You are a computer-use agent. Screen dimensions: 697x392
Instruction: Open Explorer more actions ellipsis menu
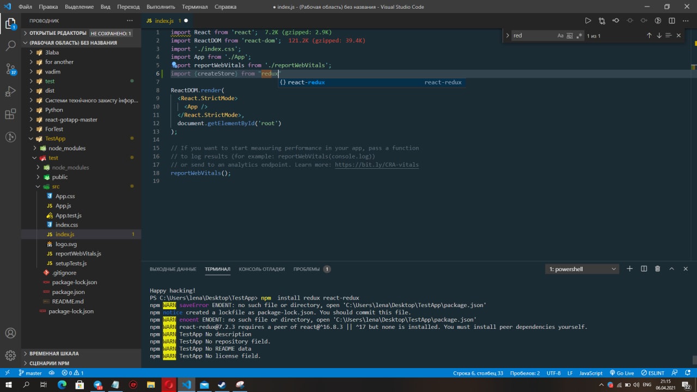coord(130,21)
